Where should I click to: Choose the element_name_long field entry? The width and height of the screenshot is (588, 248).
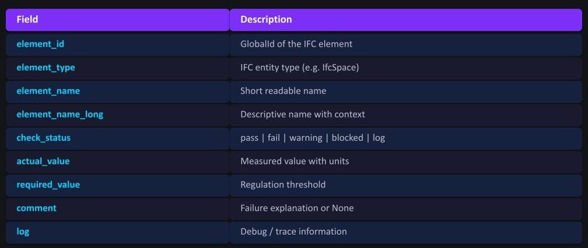(x=60, y=114)
